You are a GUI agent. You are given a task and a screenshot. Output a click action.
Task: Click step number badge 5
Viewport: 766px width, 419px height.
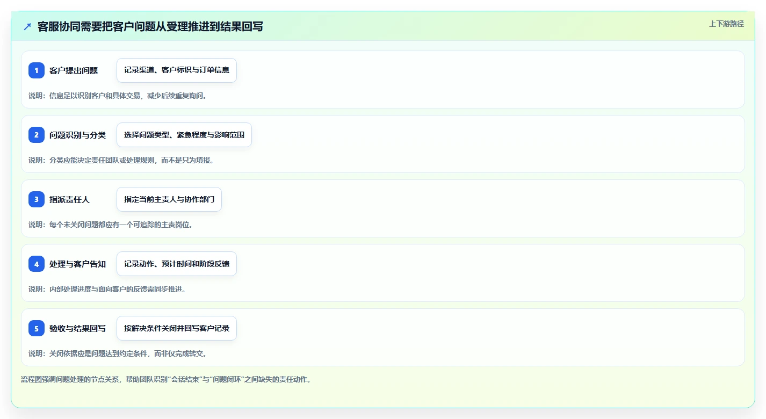click(x=37, y=328)
